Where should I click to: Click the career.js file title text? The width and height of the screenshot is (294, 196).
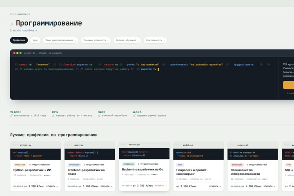point(43,53)
